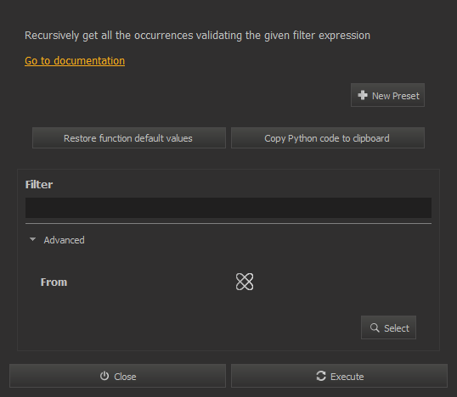This screenshot has height=397, width=457.
Task: Click the refresh arrows icon on Execute
Action: coord(321,376)
